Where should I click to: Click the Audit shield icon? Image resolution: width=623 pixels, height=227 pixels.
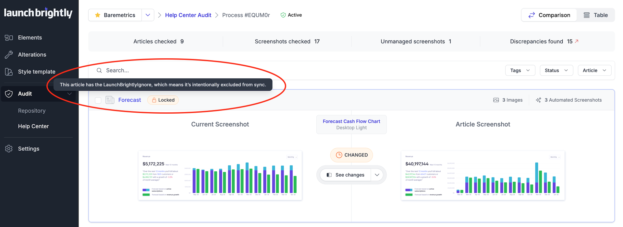(x=9, y=94)
